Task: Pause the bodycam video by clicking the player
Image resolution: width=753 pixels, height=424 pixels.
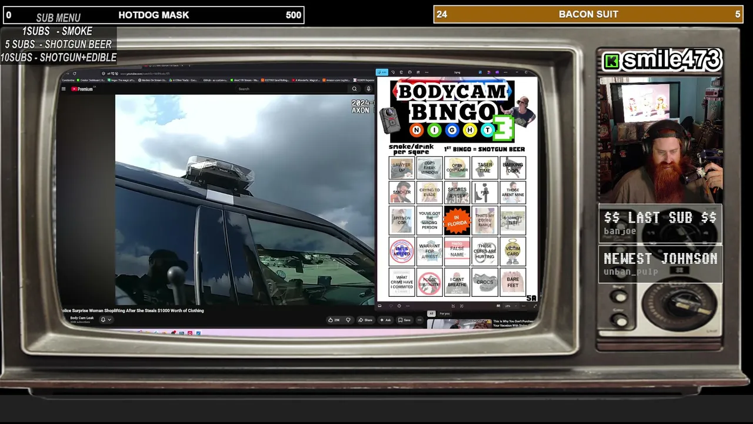Action: click(x=245, y=200)
